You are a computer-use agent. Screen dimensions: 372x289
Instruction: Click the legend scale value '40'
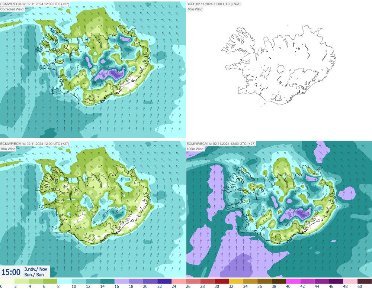pyautogui.click(x=288, y=286)
